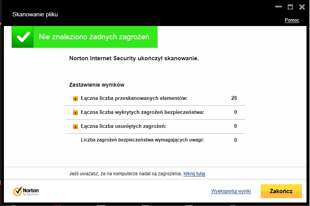Click the 'Zestawienie wyników' heading
Screen dimensions: 310x206
97,85
